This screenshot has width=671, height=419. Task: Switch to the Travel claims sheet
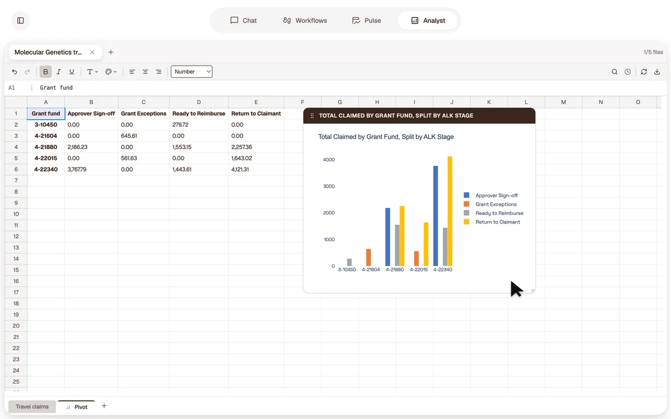click(x=32, y=407)
